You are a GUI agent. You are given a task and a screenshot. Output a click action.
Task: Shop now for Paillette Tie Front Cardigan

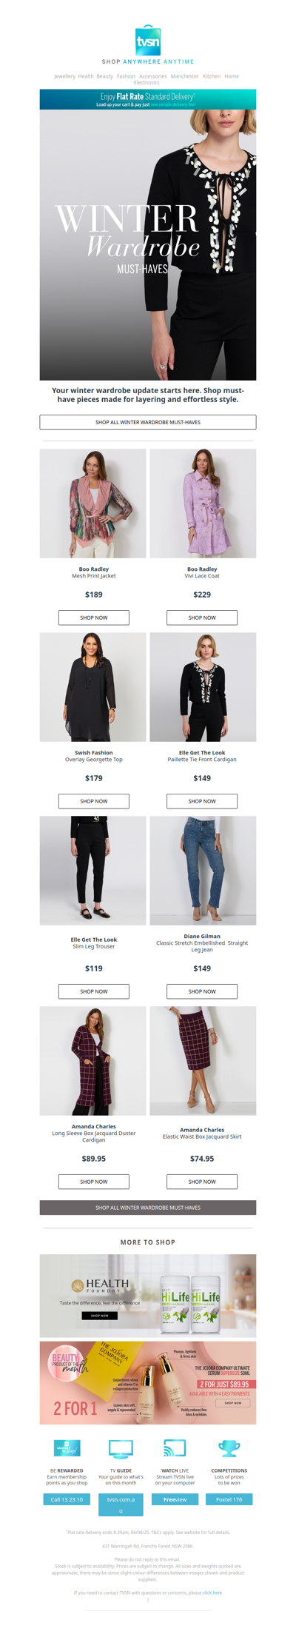[x=202, y=801]
